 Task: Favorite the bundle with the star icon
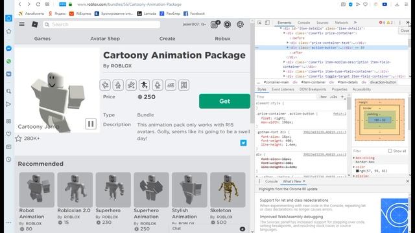[18, 139]
